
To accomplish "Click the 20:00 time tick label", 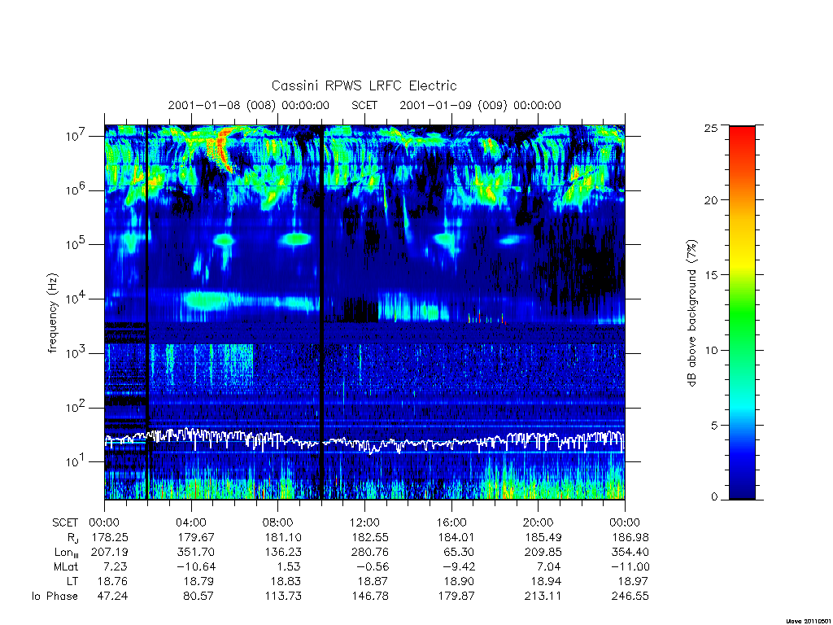I will (x=539, y=522).
